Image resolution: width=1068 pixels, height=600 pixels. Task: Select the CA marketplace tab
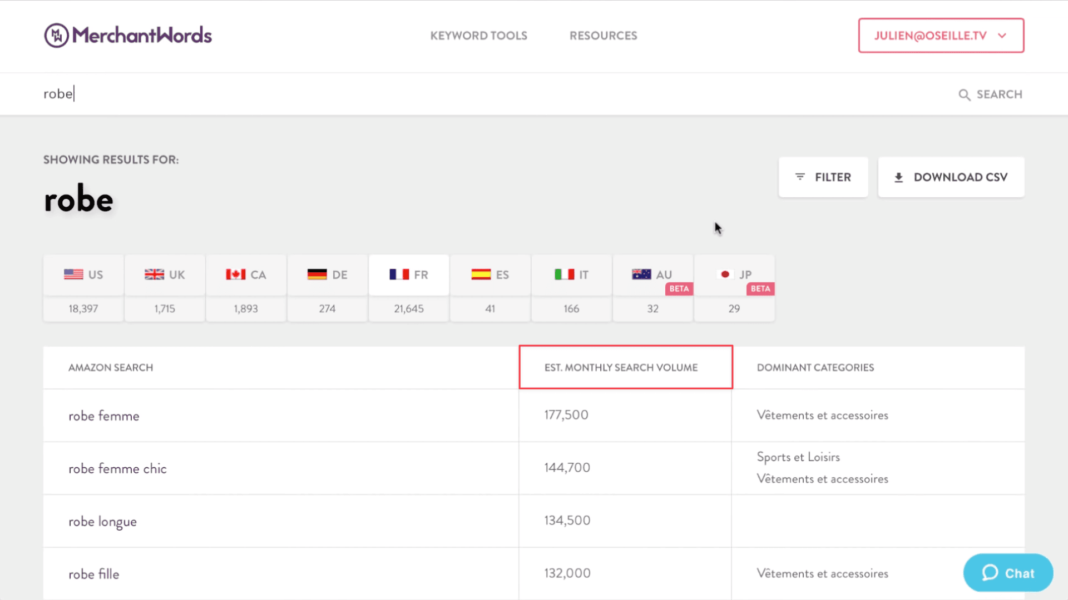coord(246,274)
